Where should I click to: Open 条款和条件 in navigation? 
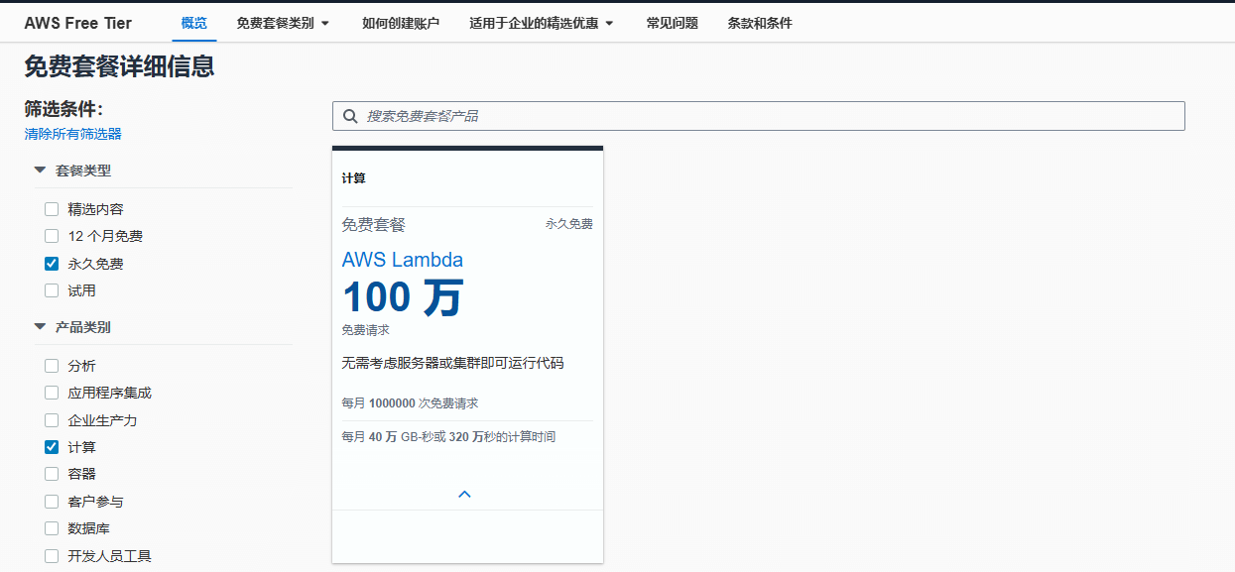click(760, 23)
